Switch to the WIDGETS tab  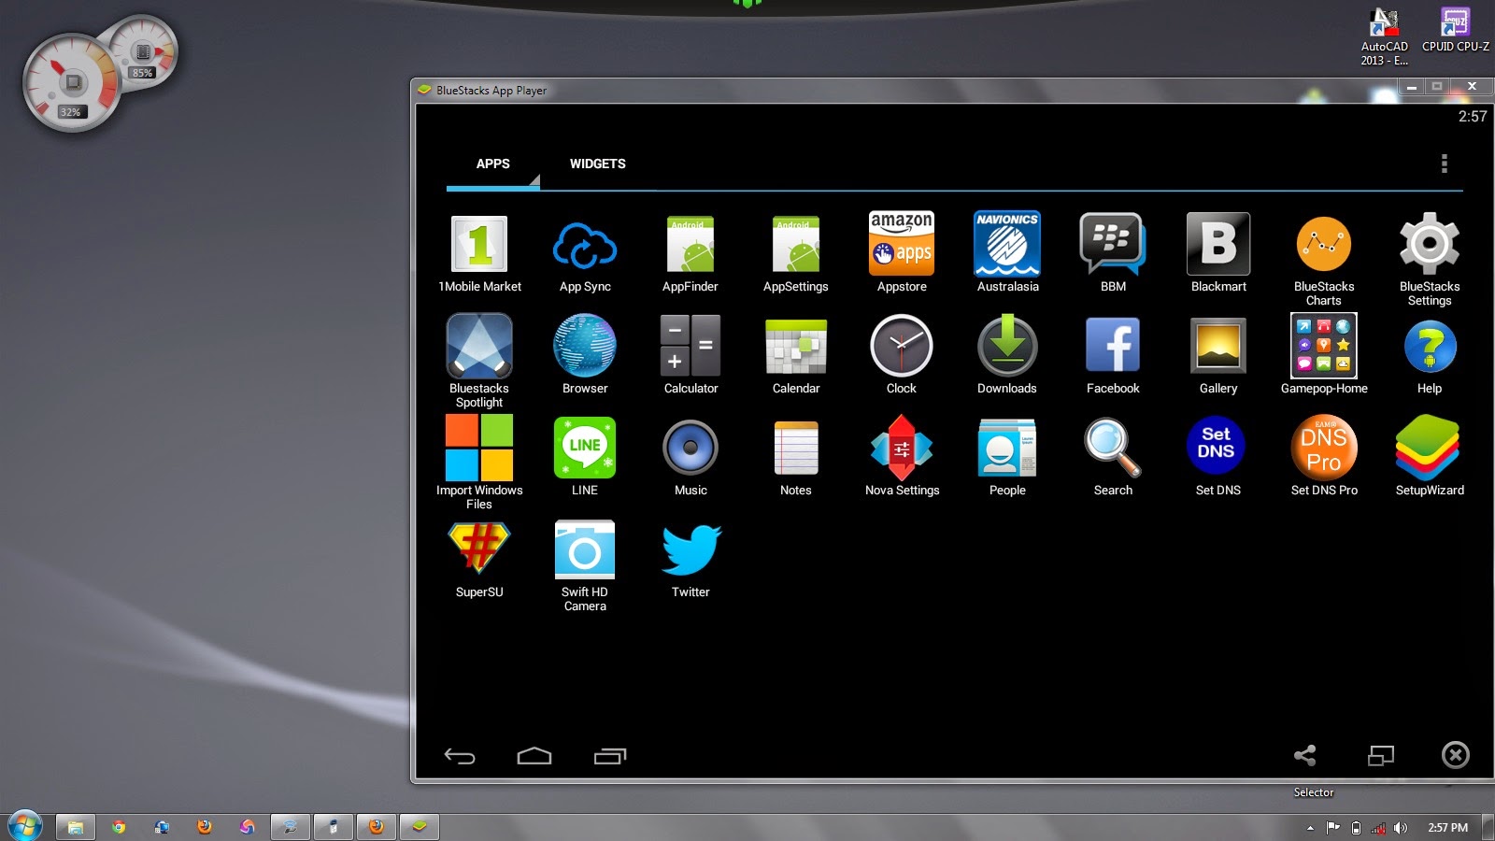pos(598,164)
